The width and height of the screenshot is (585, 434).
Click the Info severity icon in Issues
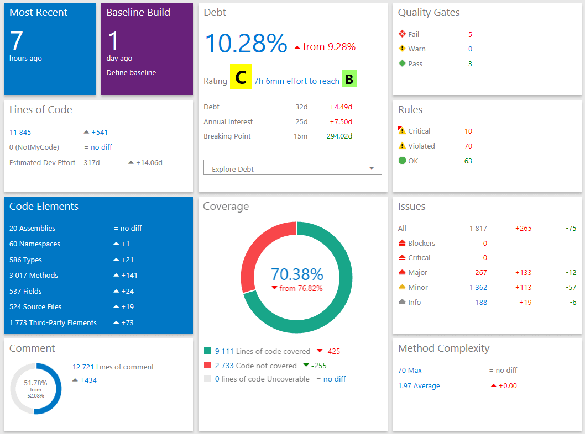pyautogui.click(x=401, y=302)
